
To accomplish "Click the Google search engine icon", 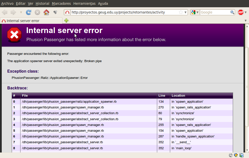I will (193, 12).
